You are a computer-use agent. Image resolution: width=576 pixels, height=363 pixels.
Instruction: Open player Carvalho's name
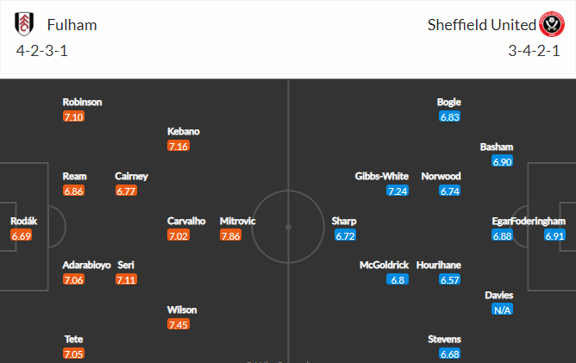point(186,221)
